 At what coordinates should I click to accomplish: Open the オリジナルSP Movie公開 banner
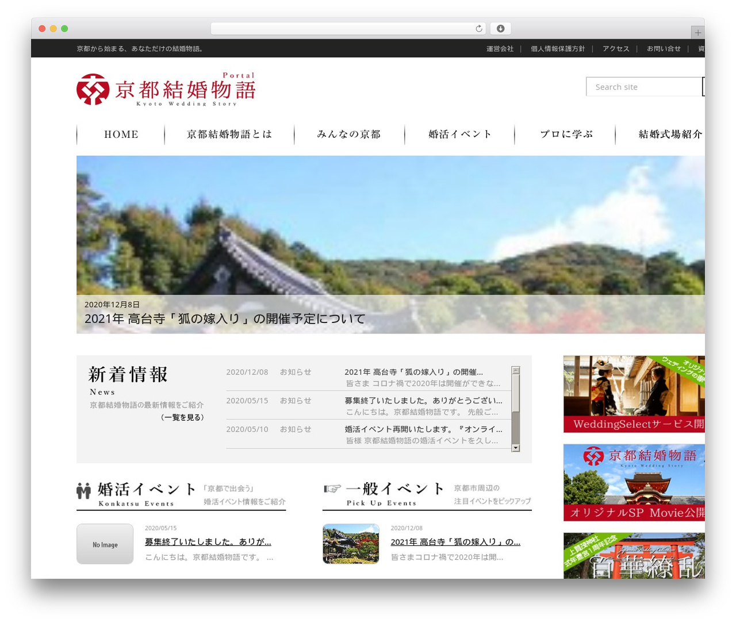(634, 482)
